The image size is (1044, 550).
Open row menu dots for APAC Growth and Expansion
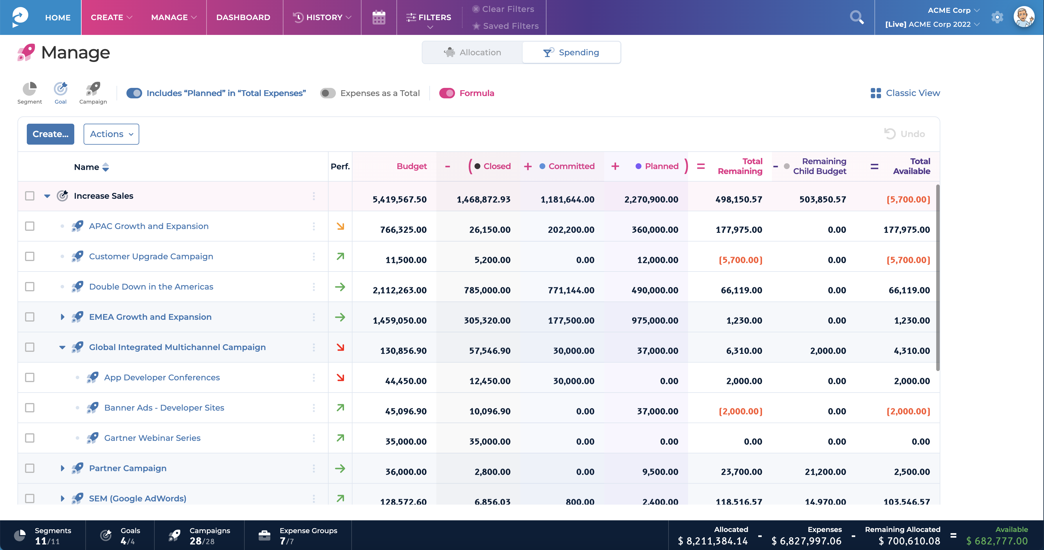(314, 226)
